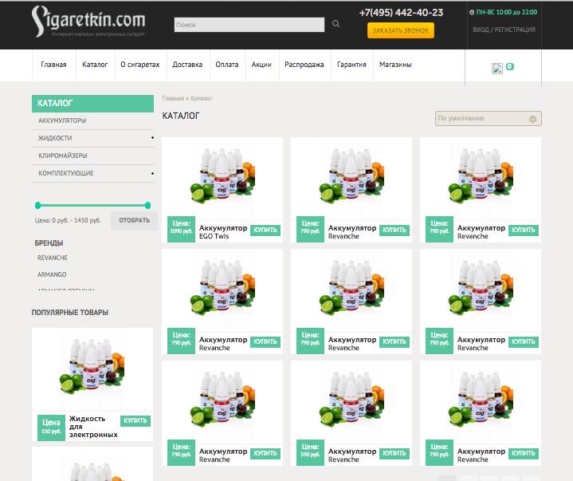
Task: Click the Популярные товары heading
Action: click(x=70, y=313)
